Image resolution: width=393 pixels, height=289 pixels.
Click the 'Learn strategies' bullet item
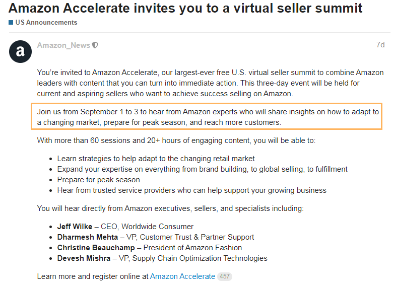(156, 159)
